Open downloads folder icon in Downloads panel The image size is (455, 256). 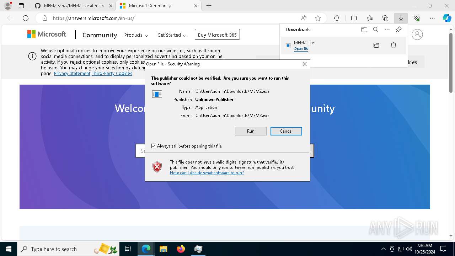[364, 30]
